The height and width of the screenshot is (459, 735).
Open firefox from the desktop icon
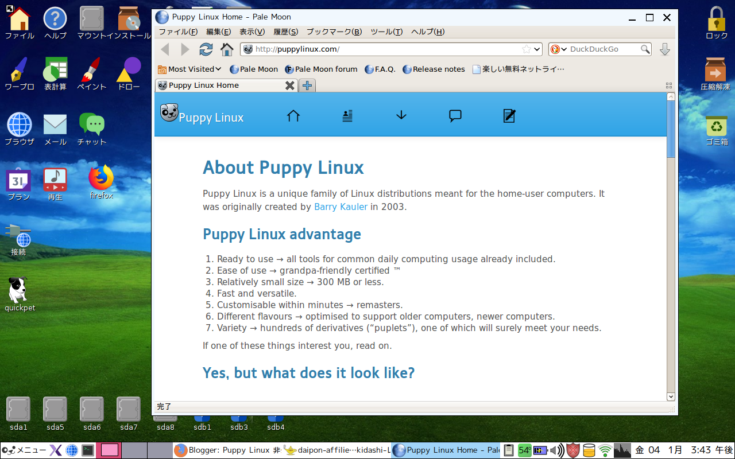pyautogui.click(x=100, y=178)
